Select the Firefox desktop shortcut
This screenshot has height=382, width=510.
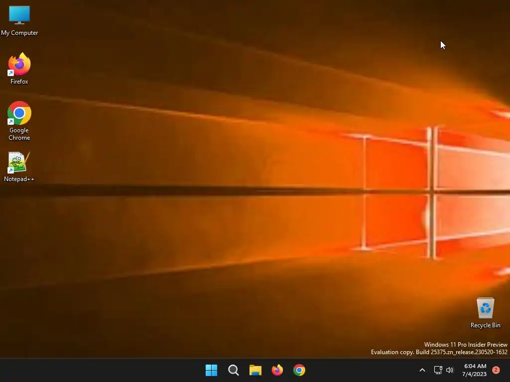pos(19,69)
